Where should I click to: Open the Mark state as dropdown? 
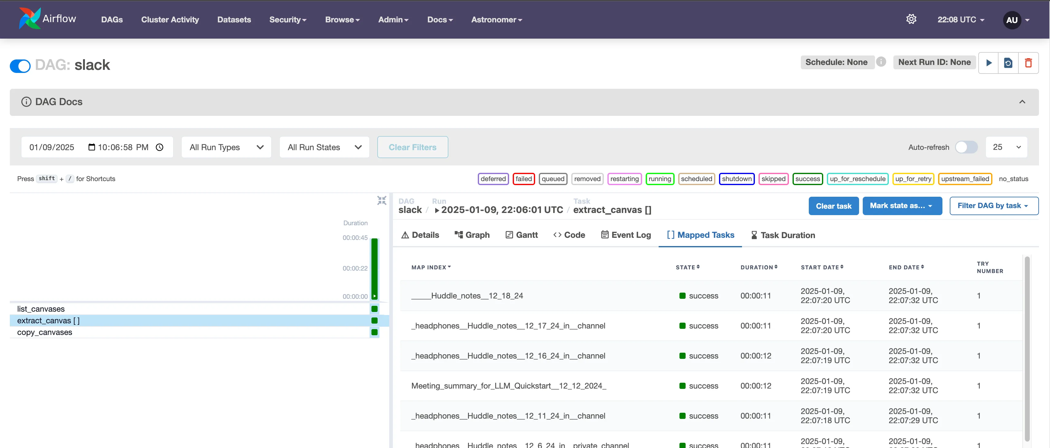[902, 206]
